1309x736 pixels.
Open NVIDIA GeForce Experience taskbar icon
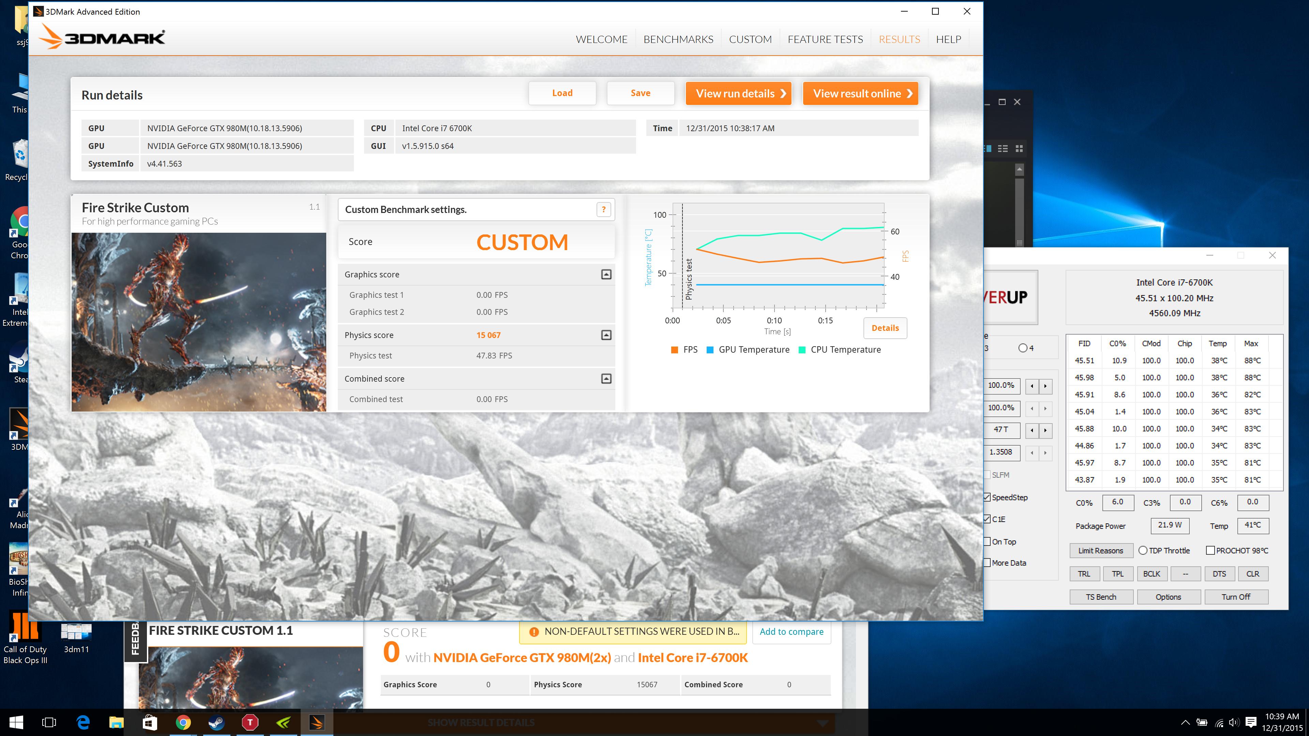[284, 722]
